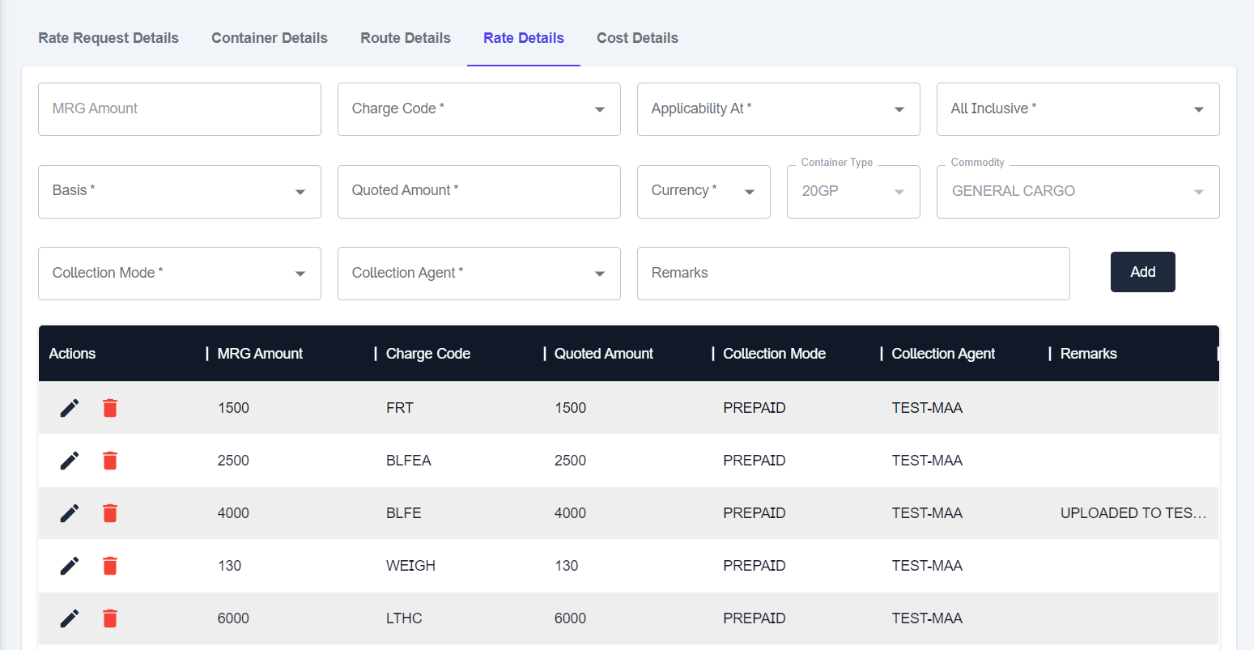
Task: Delete the LTHC charge row
Action: pyautogui.click(x=110, y=618)
